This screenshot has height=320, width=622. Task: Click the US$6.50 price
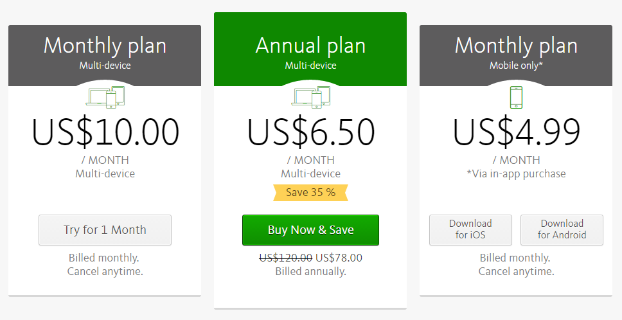310,132
